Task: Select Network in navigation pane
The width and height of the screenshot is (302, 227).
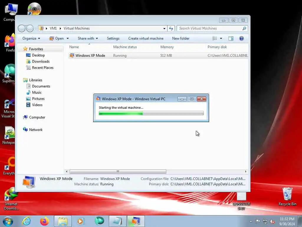Action: pos(36,129)
